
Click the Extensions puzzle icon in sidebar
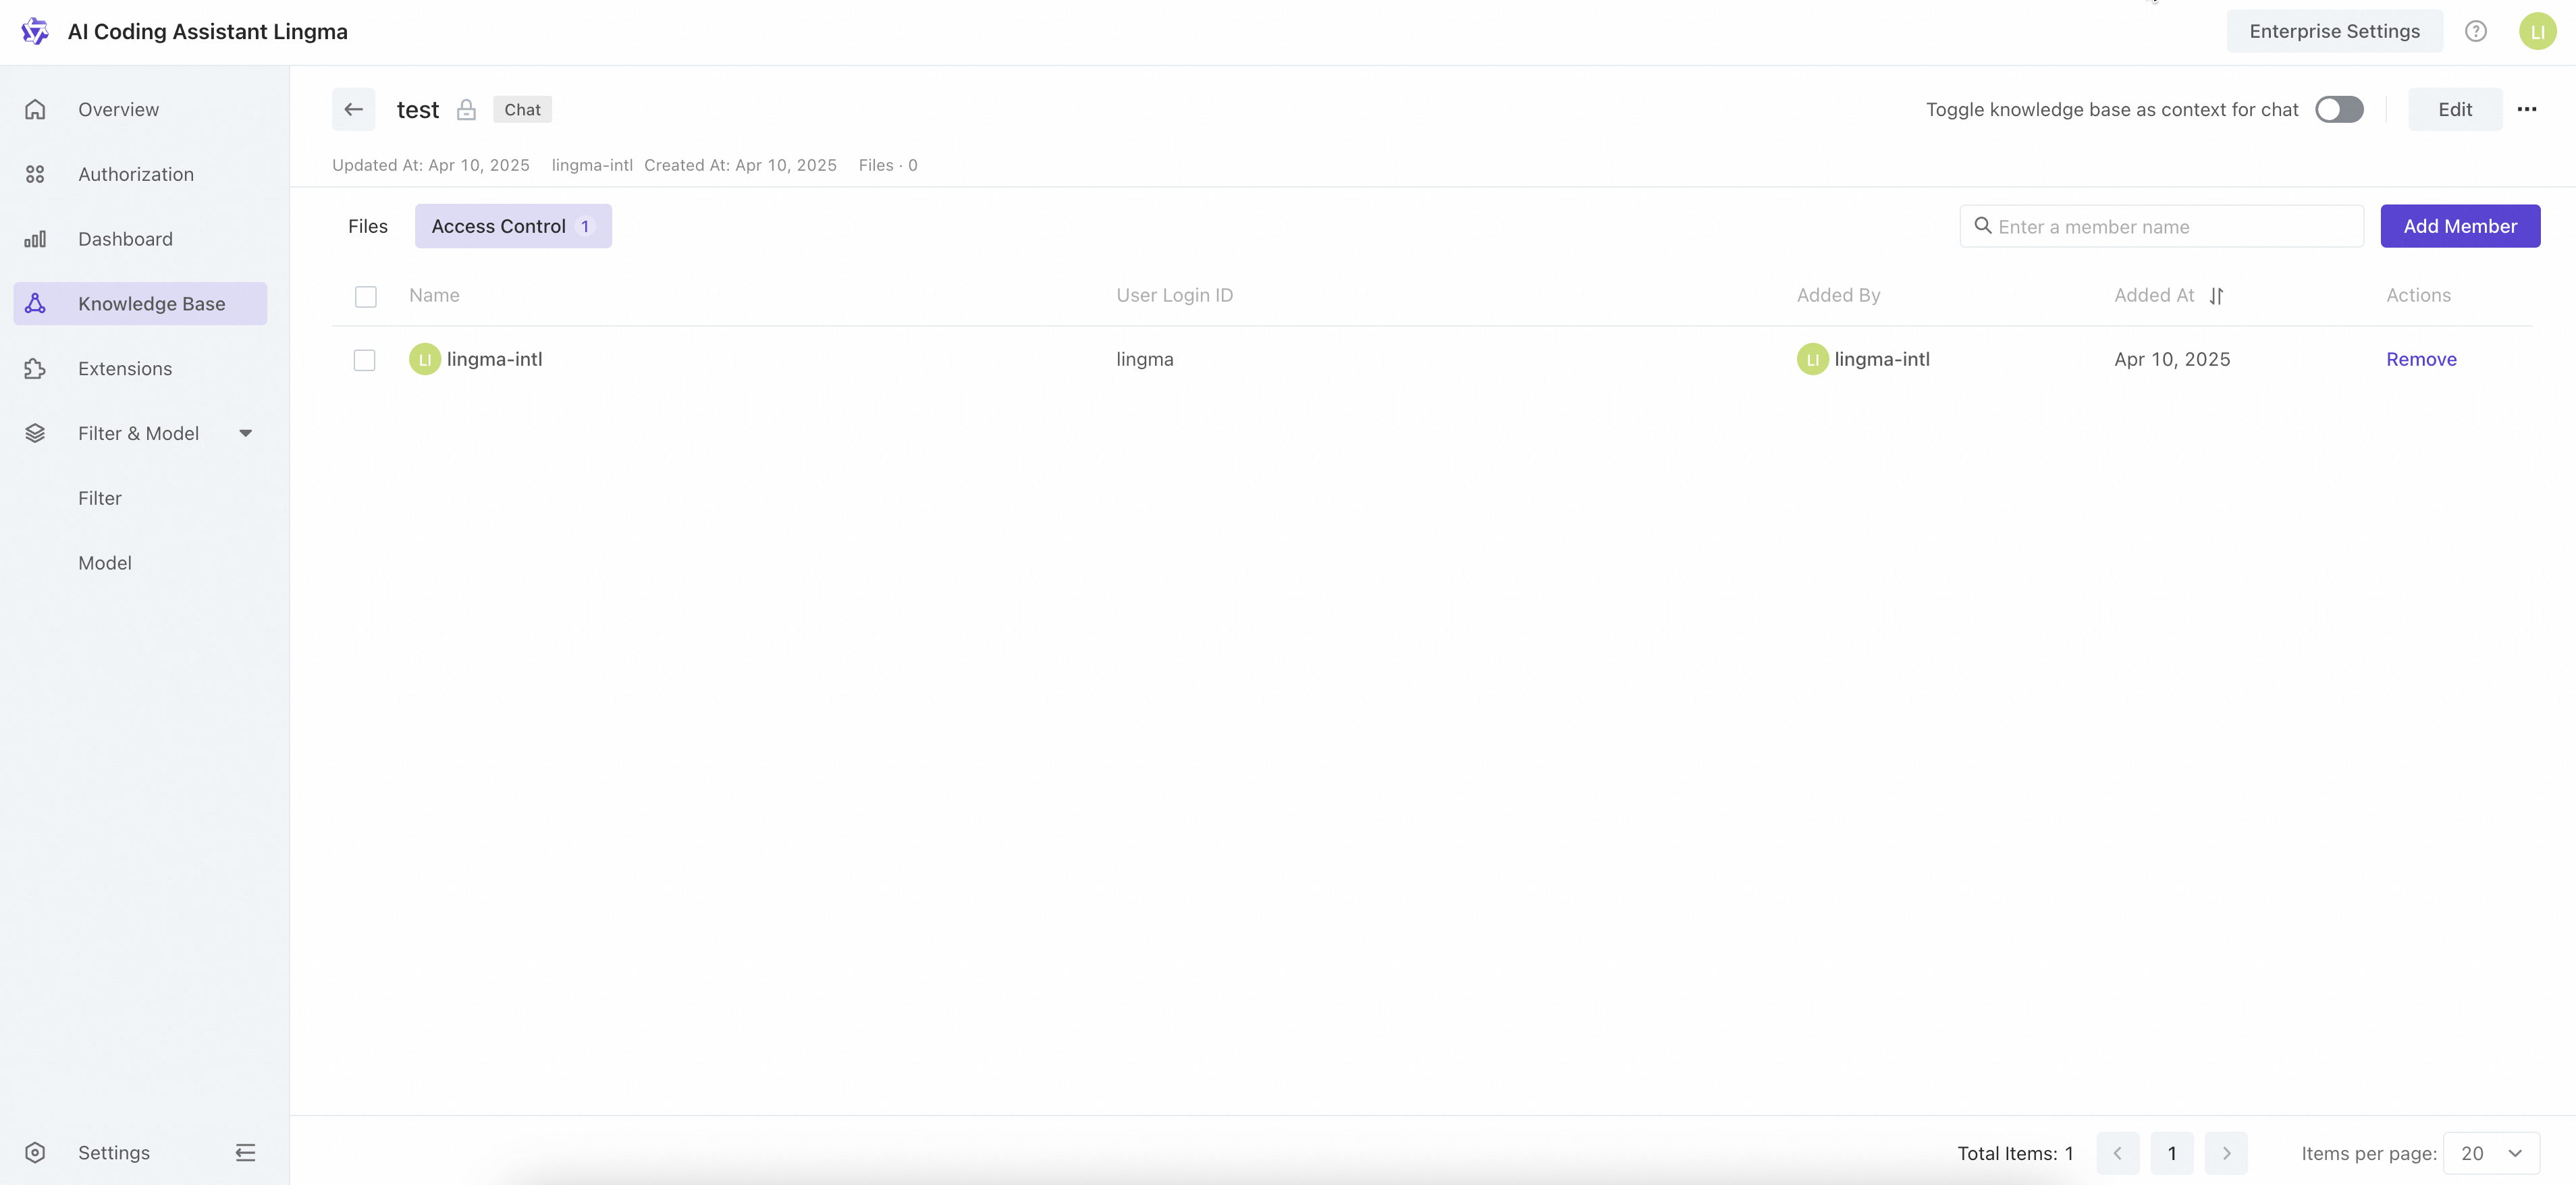click(x=35, y=369)
